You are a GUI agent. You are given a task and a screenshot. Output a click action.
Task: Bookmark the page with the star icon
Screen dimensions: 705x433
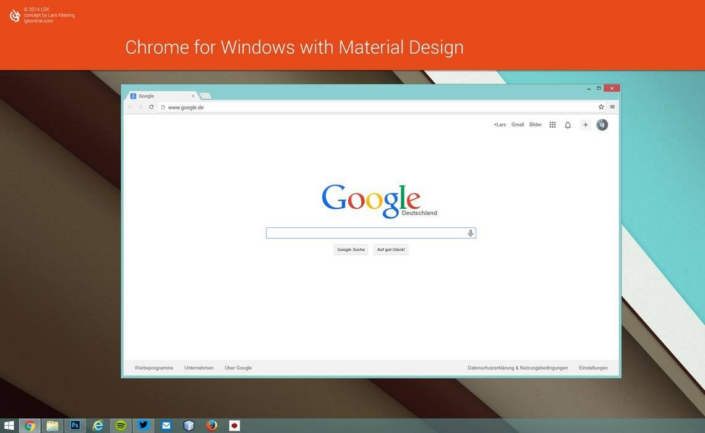[601, 107]
